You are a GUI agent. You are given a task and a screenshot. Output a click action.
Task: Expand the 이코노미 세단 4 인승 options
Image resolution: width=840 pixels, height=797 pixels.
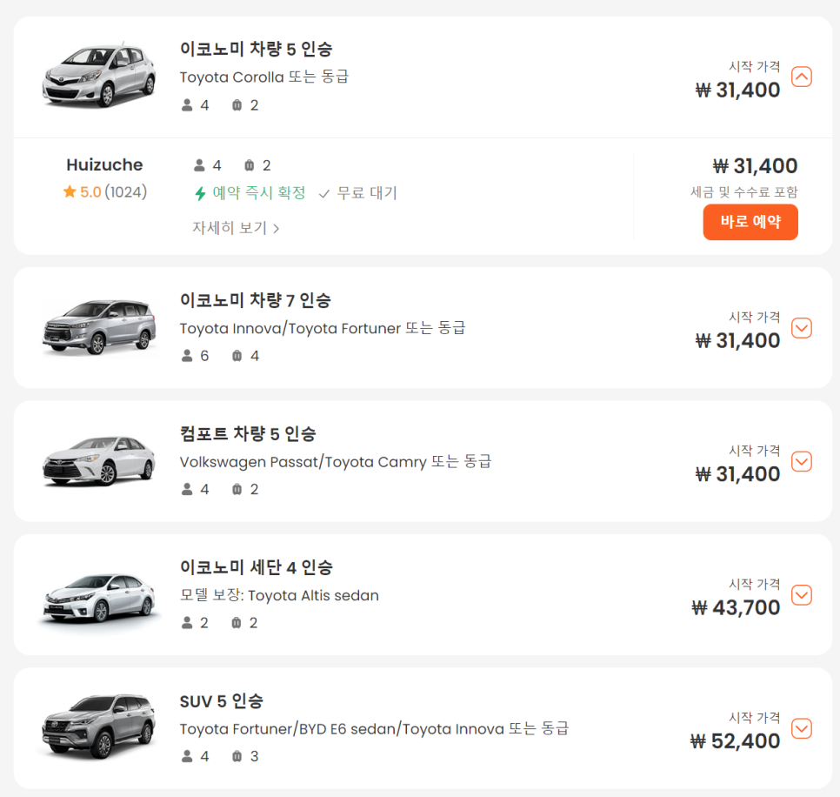tap(802, 594)
